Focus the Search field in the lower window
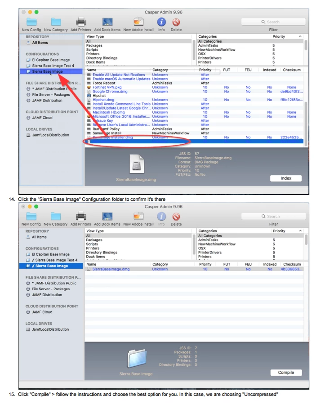Viewport: 325px width, 404px height. (273, 217)
